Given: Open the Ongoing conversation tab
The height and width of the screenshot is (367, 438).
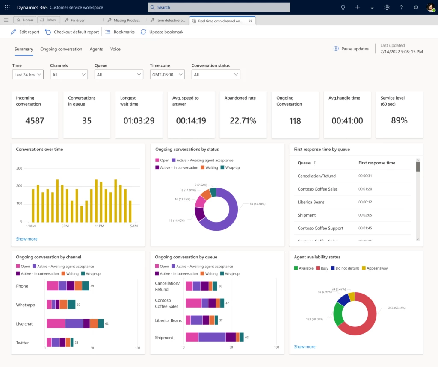Looking at the screenshot, I should (61, 49).
